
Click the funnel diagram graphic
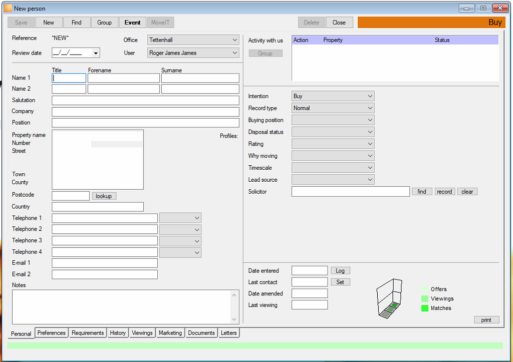click(389, 299)
